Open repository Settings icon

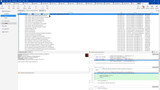tap(157, 6)
